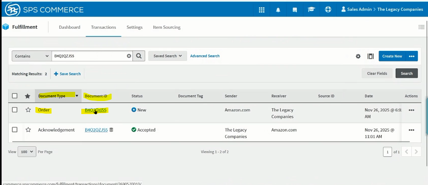
Task: Click the Fulfillment cube icon
Action: (x=5, y=27)
